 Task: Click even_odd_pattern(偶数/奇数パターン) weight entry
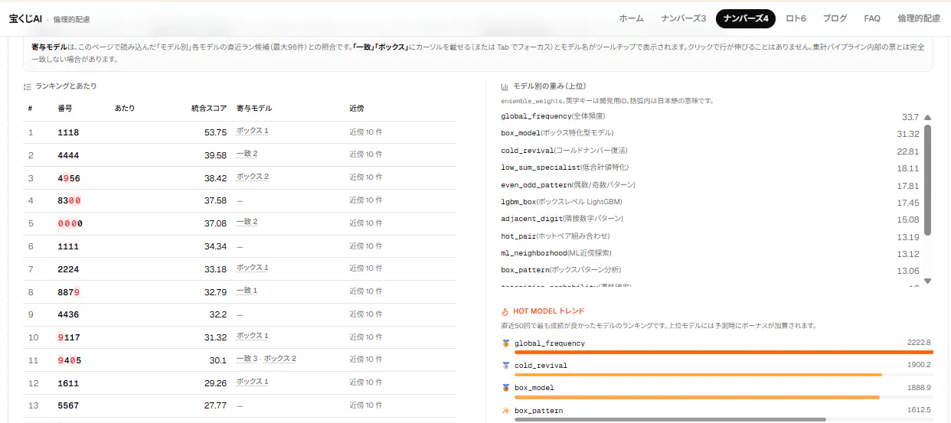pos(568,185)
